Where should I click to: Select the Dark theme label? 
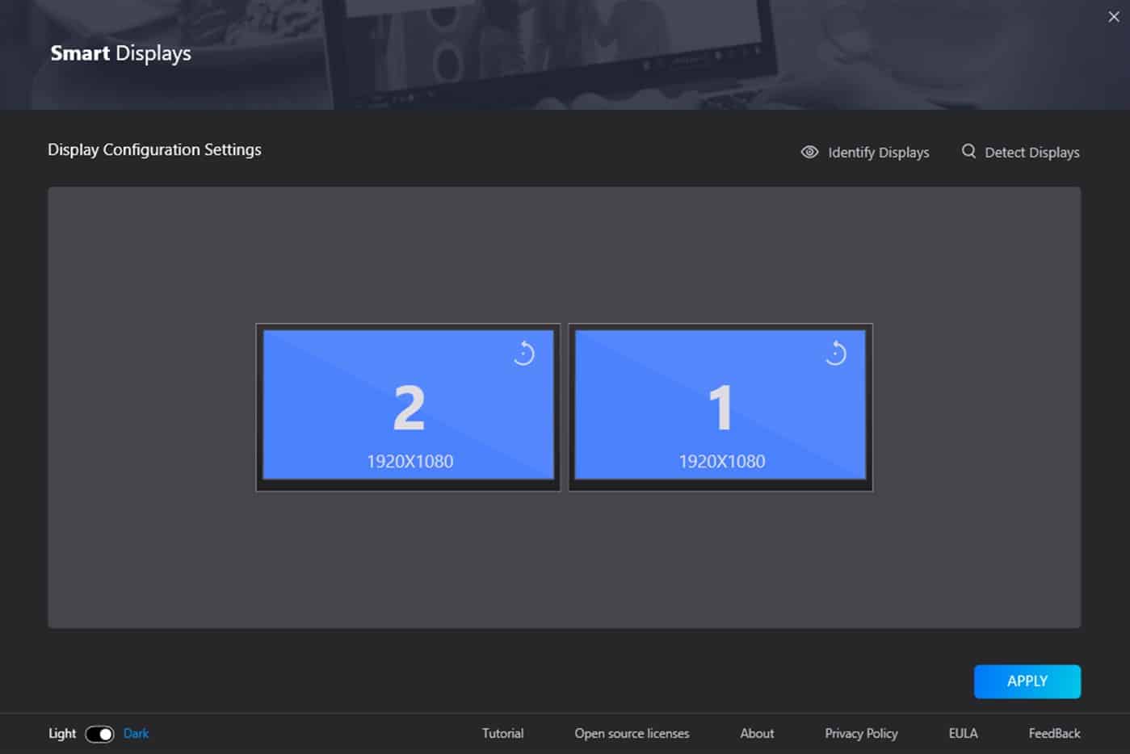pos(136,733)
